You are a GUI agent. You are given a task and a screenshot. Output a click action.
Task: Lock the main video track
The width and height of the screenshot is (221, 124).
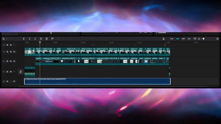pos(7,52)
